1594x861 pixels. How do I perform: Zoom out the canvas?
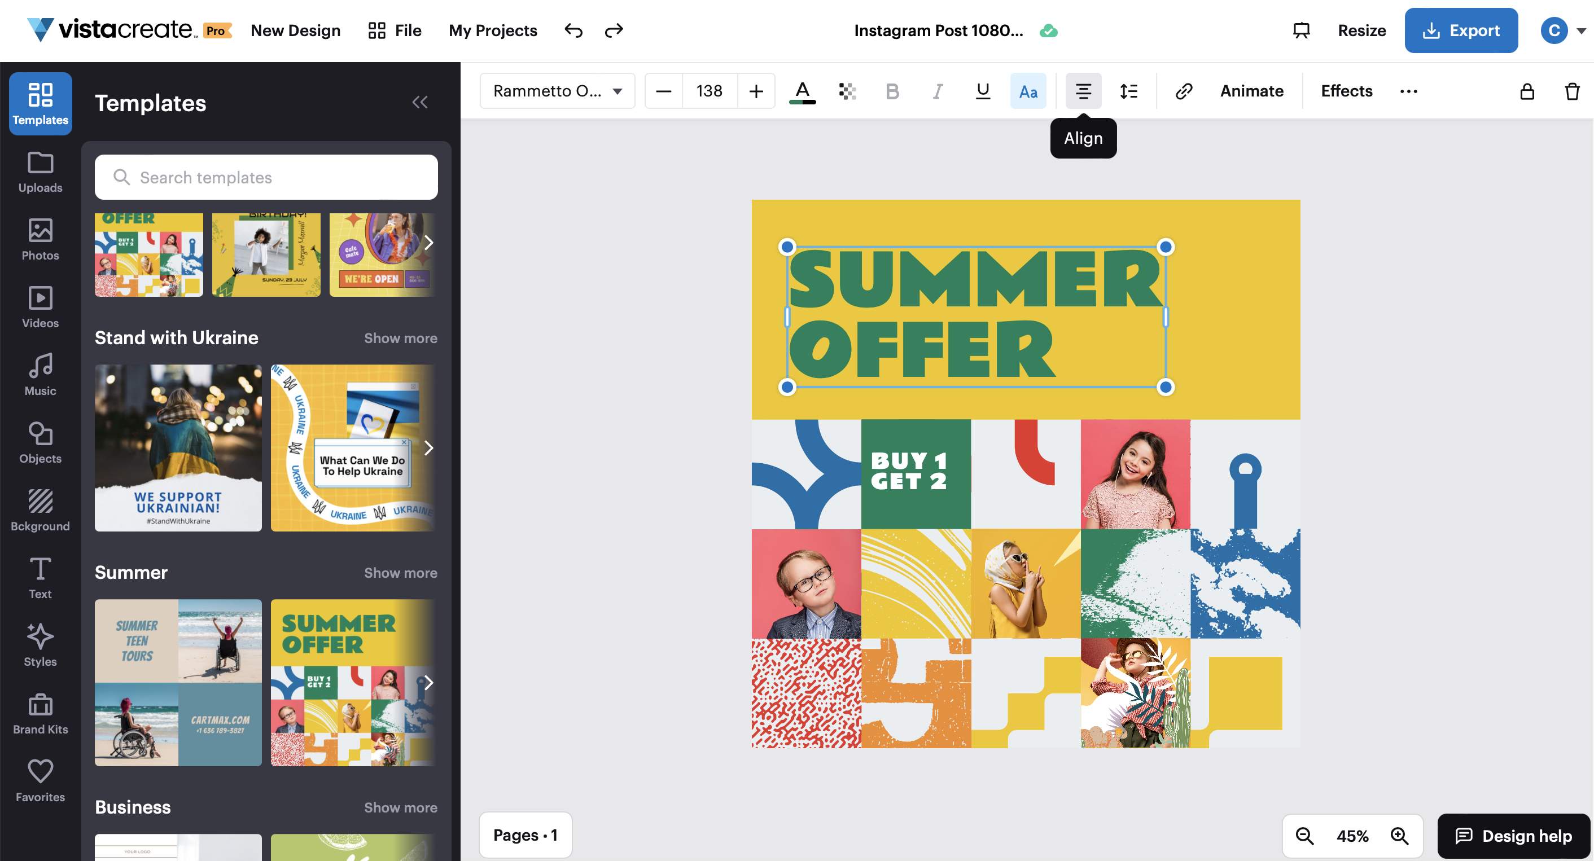[x=1304, y=836]
